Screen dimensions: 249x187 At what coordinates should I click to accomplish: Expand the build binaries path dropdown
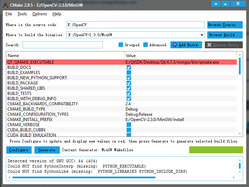coord(202,35)
